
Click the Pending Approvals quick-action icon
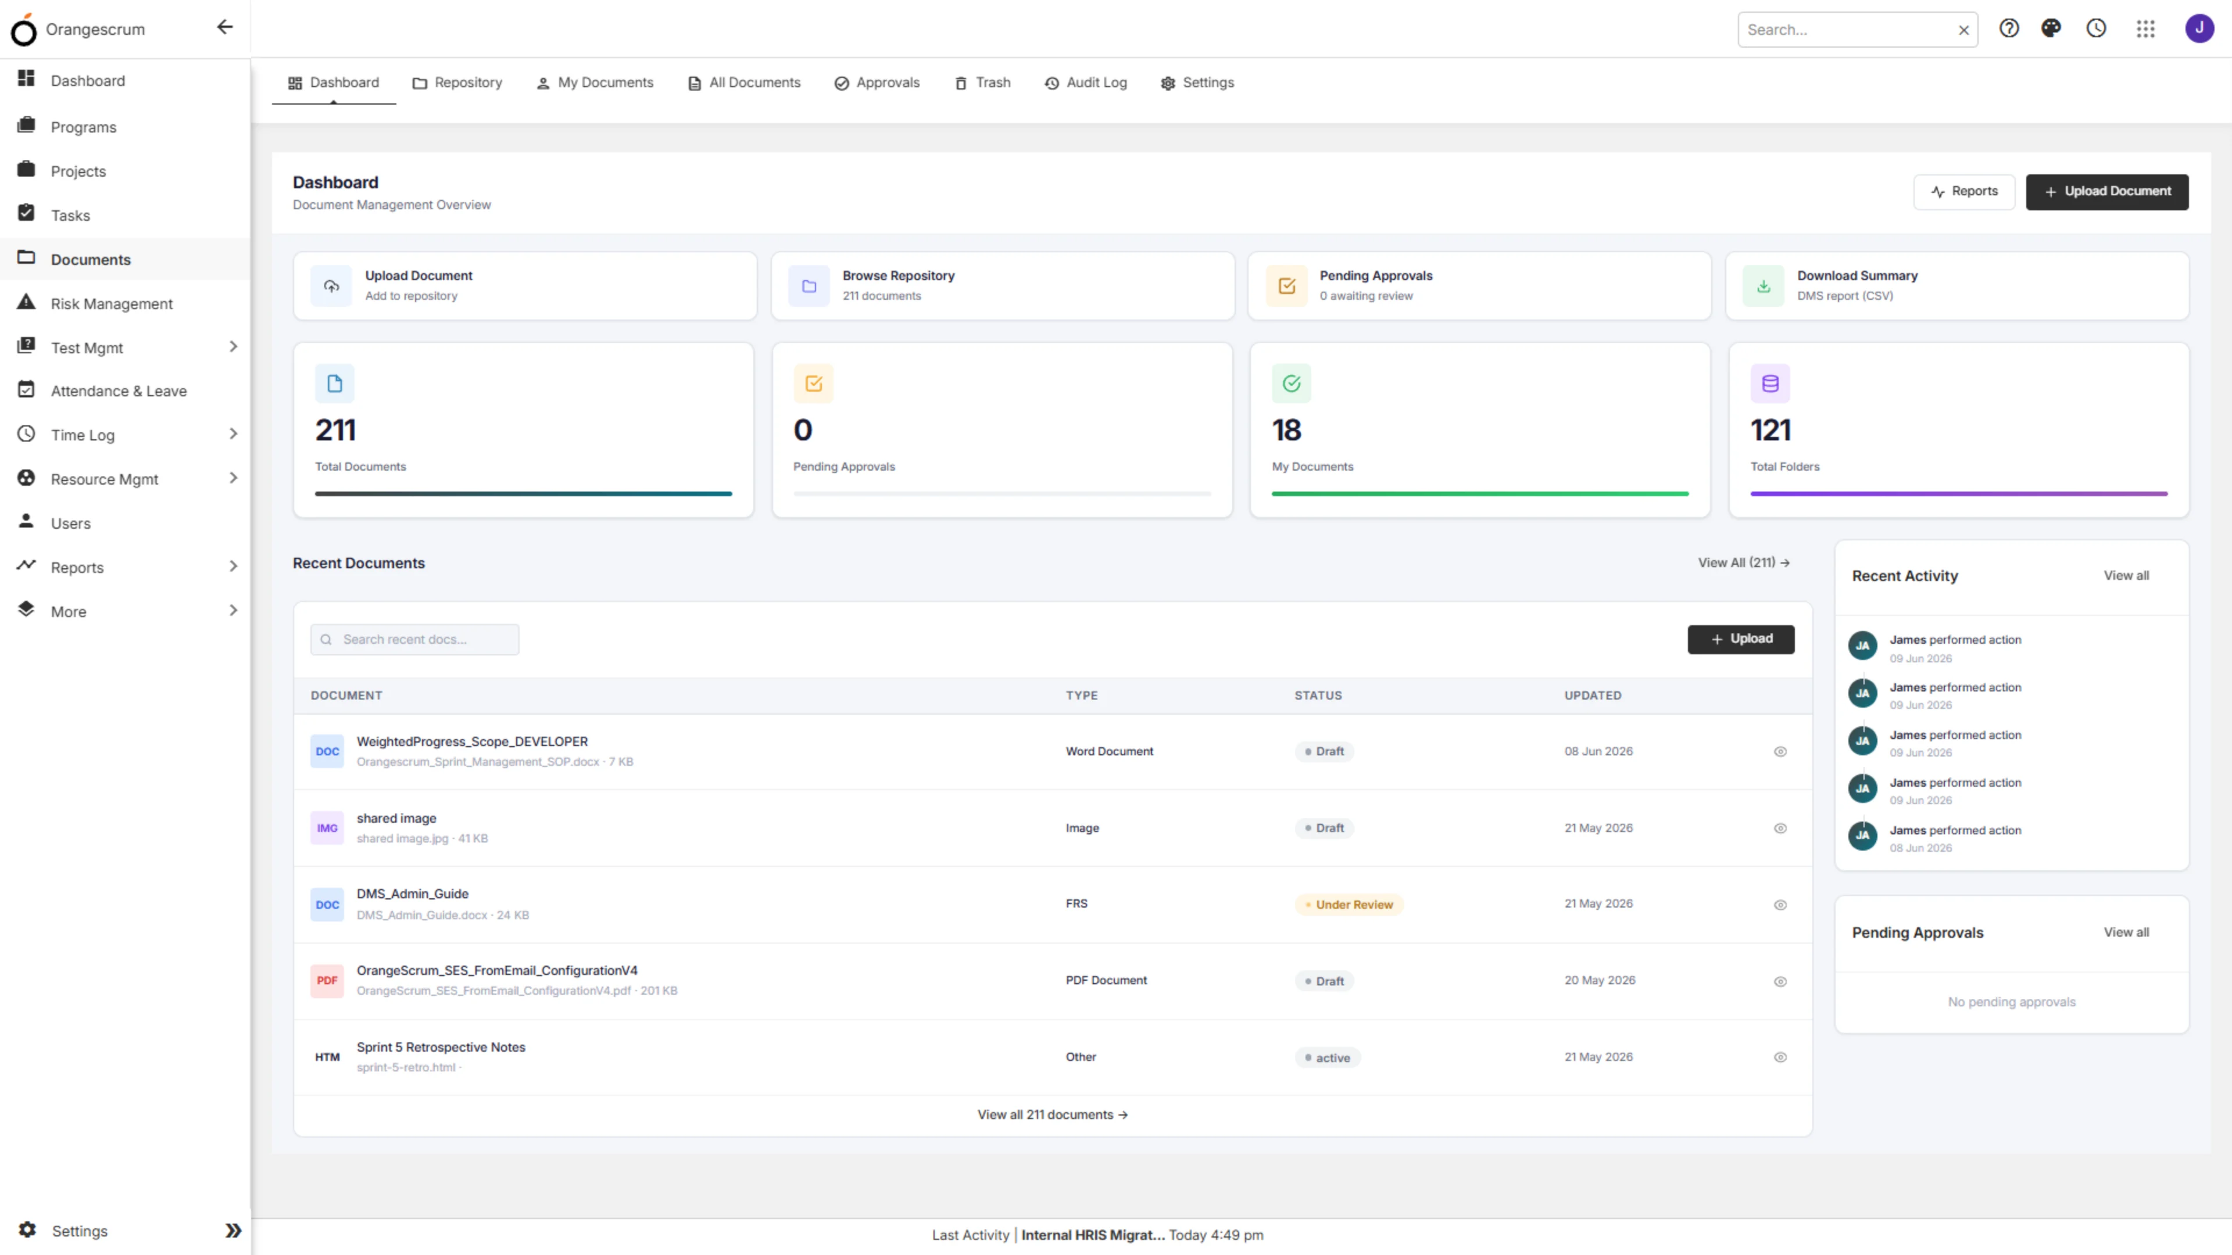(1287, 286)
